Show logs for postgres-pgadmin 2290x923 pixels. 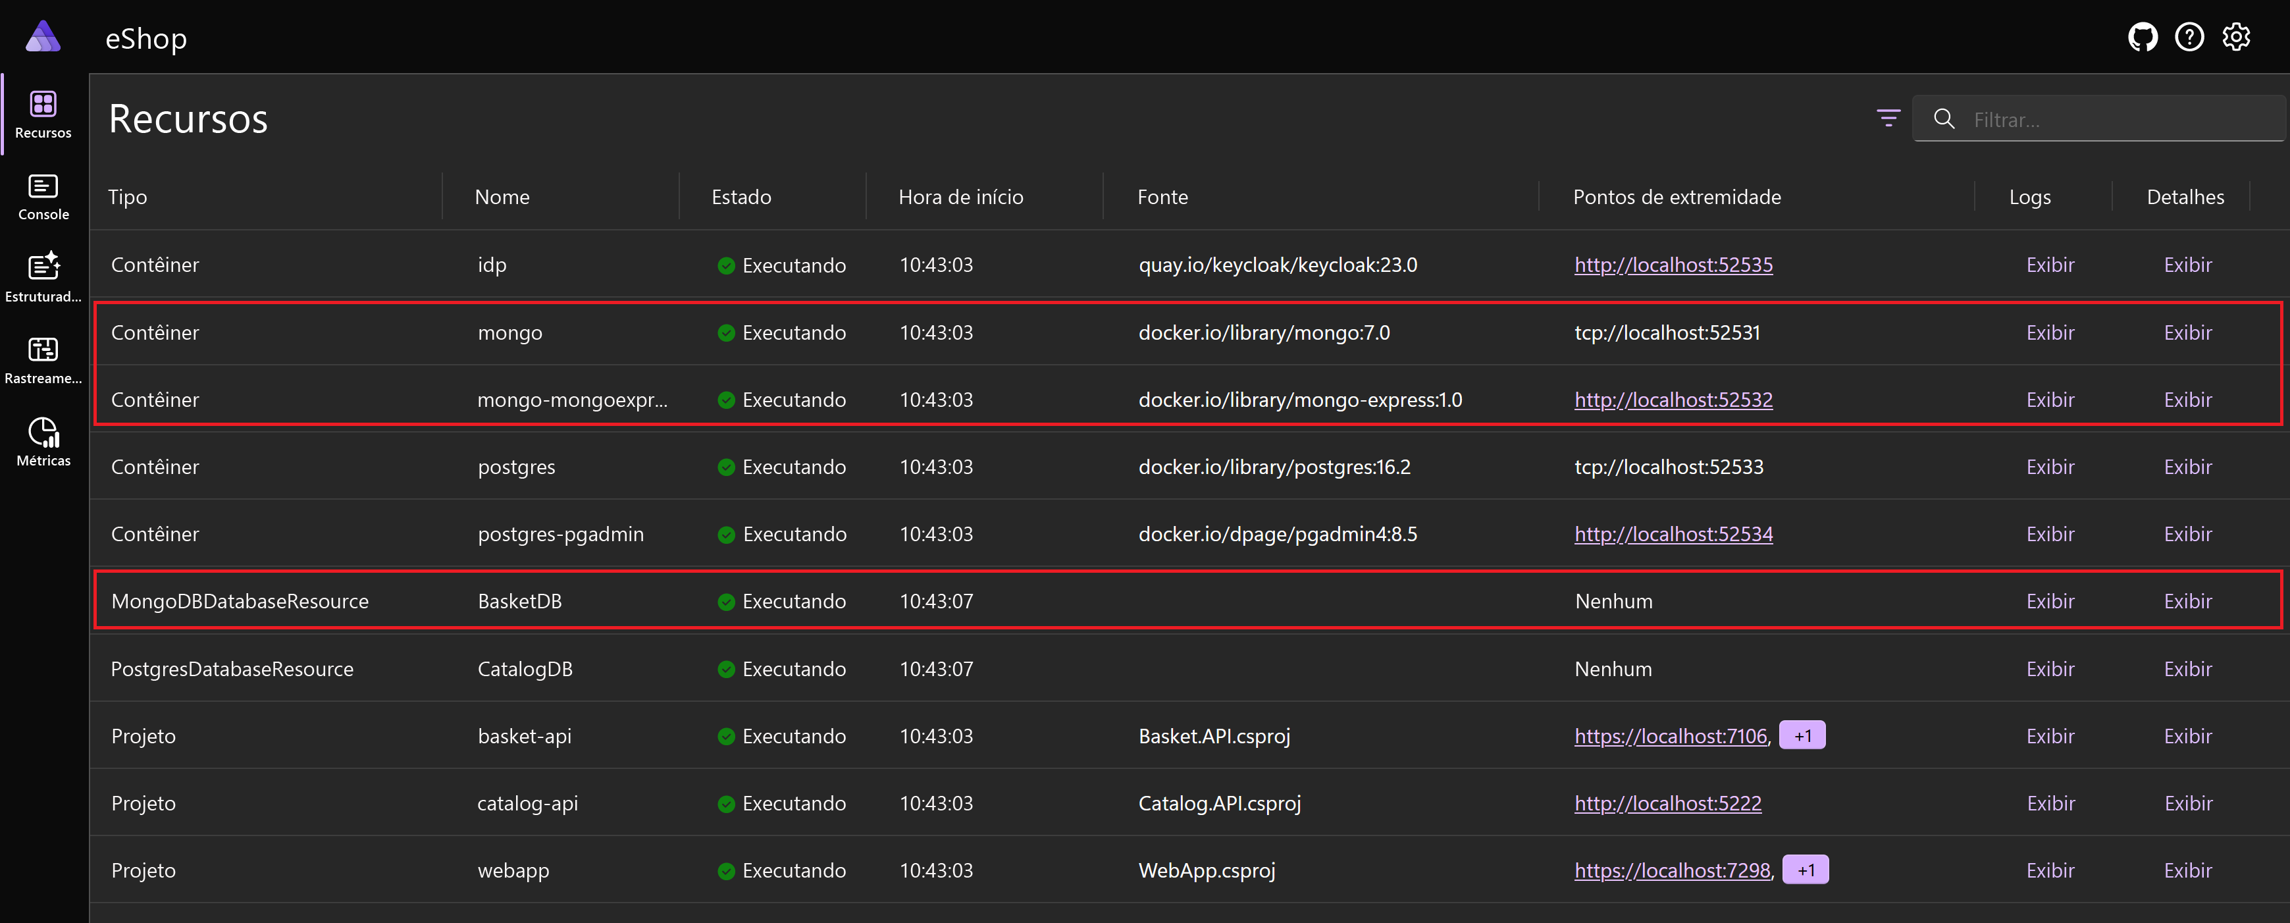[2050, 535]
